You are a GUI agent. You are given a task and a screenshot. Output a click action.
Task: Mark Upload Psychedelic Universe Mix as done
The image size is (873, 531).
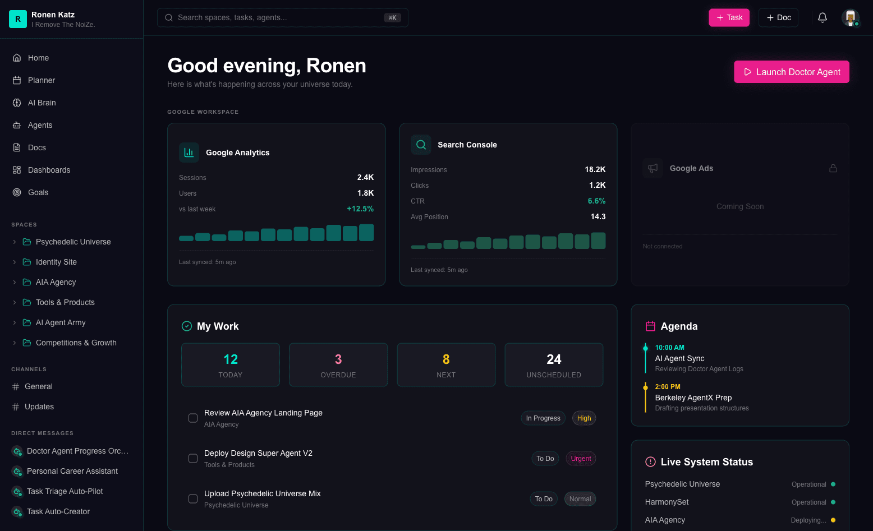pyautogui.click(x=193, y=499)
